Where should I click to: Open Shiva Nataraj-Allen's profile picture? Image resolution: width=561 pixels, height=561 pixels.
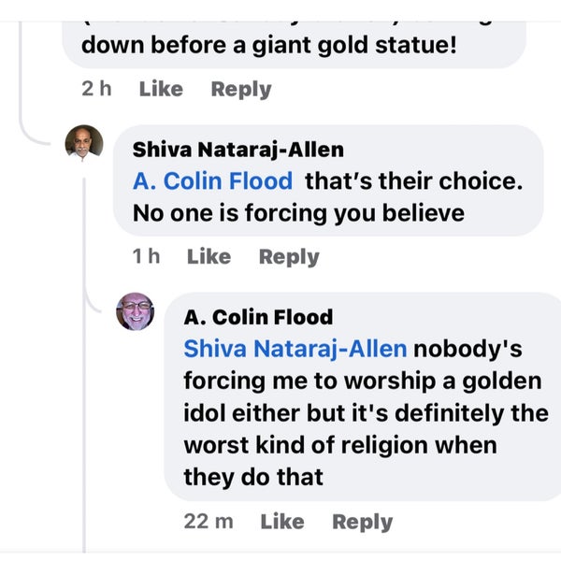pyautogui.click(x=83, y=145)
